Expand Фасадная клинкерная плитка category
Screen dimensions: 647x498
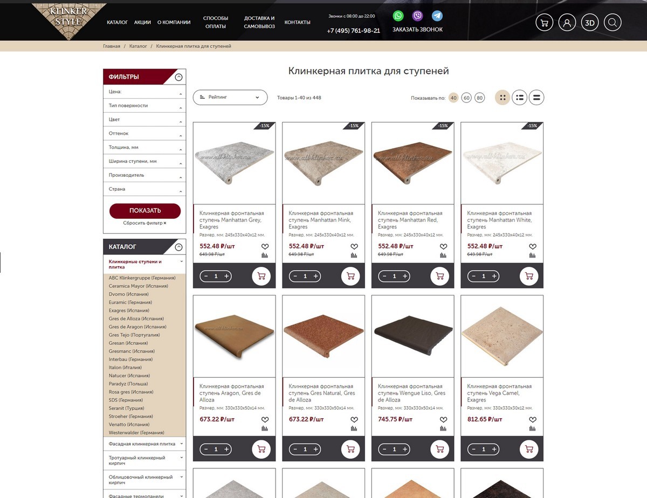coord(144,444)
